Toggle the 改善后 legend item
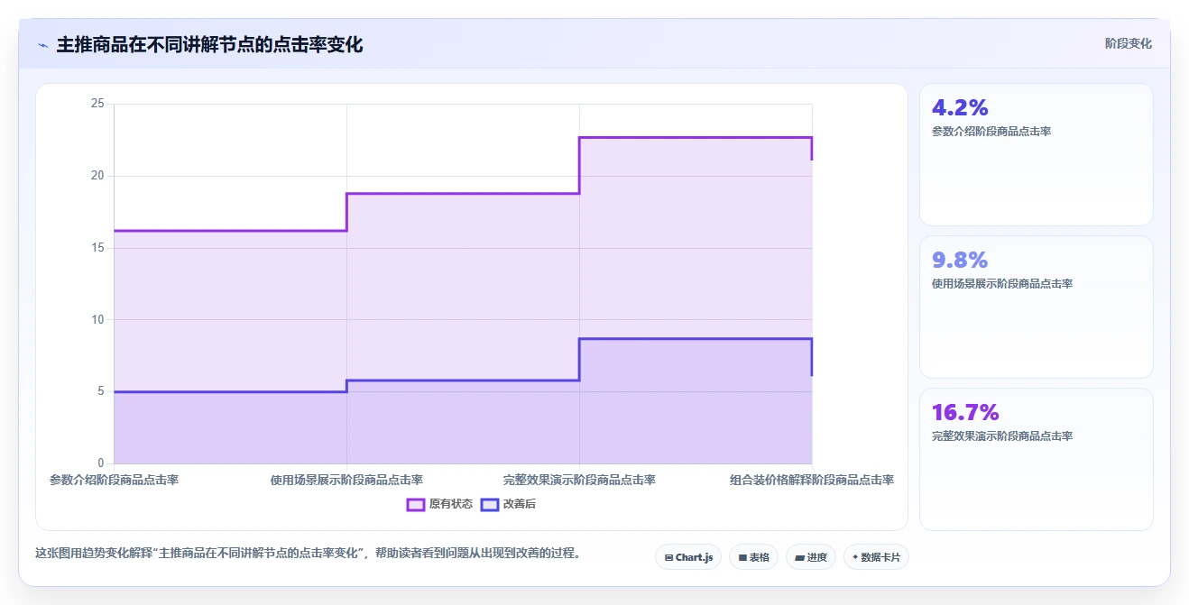This screenshot has width=1189, height=605. click(x=508, y=504)
